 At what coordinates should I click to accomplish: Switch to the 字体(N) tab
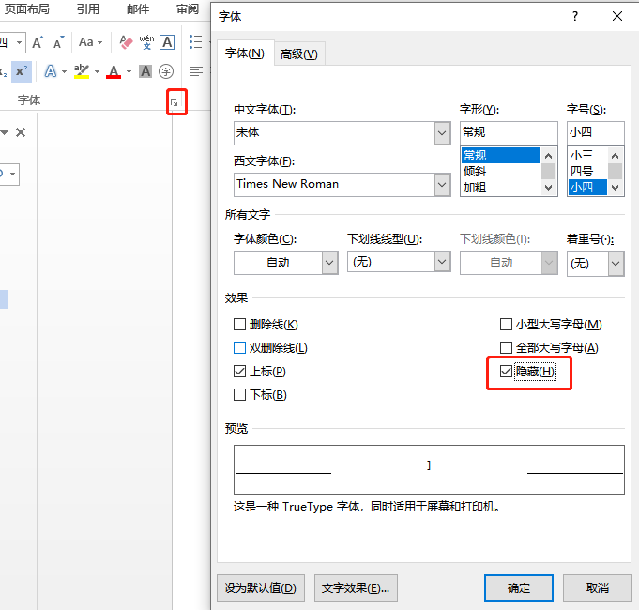click(x=245, y=53)
